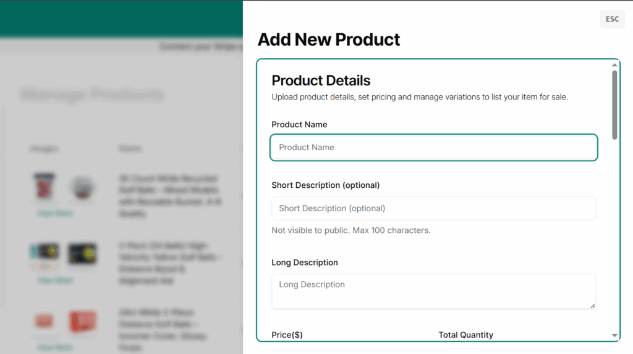Select the yellow golf balls first thumbnail

45,253
